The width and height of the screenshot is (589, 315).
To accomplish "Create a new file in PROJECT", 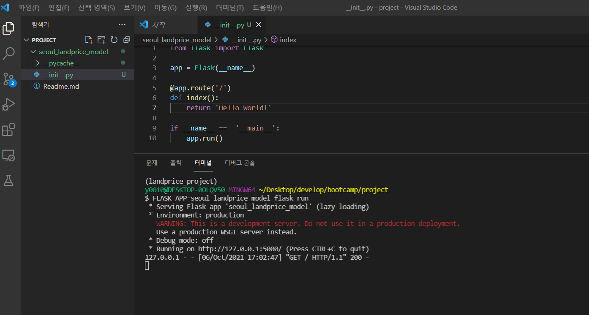I will pos(89,40).
